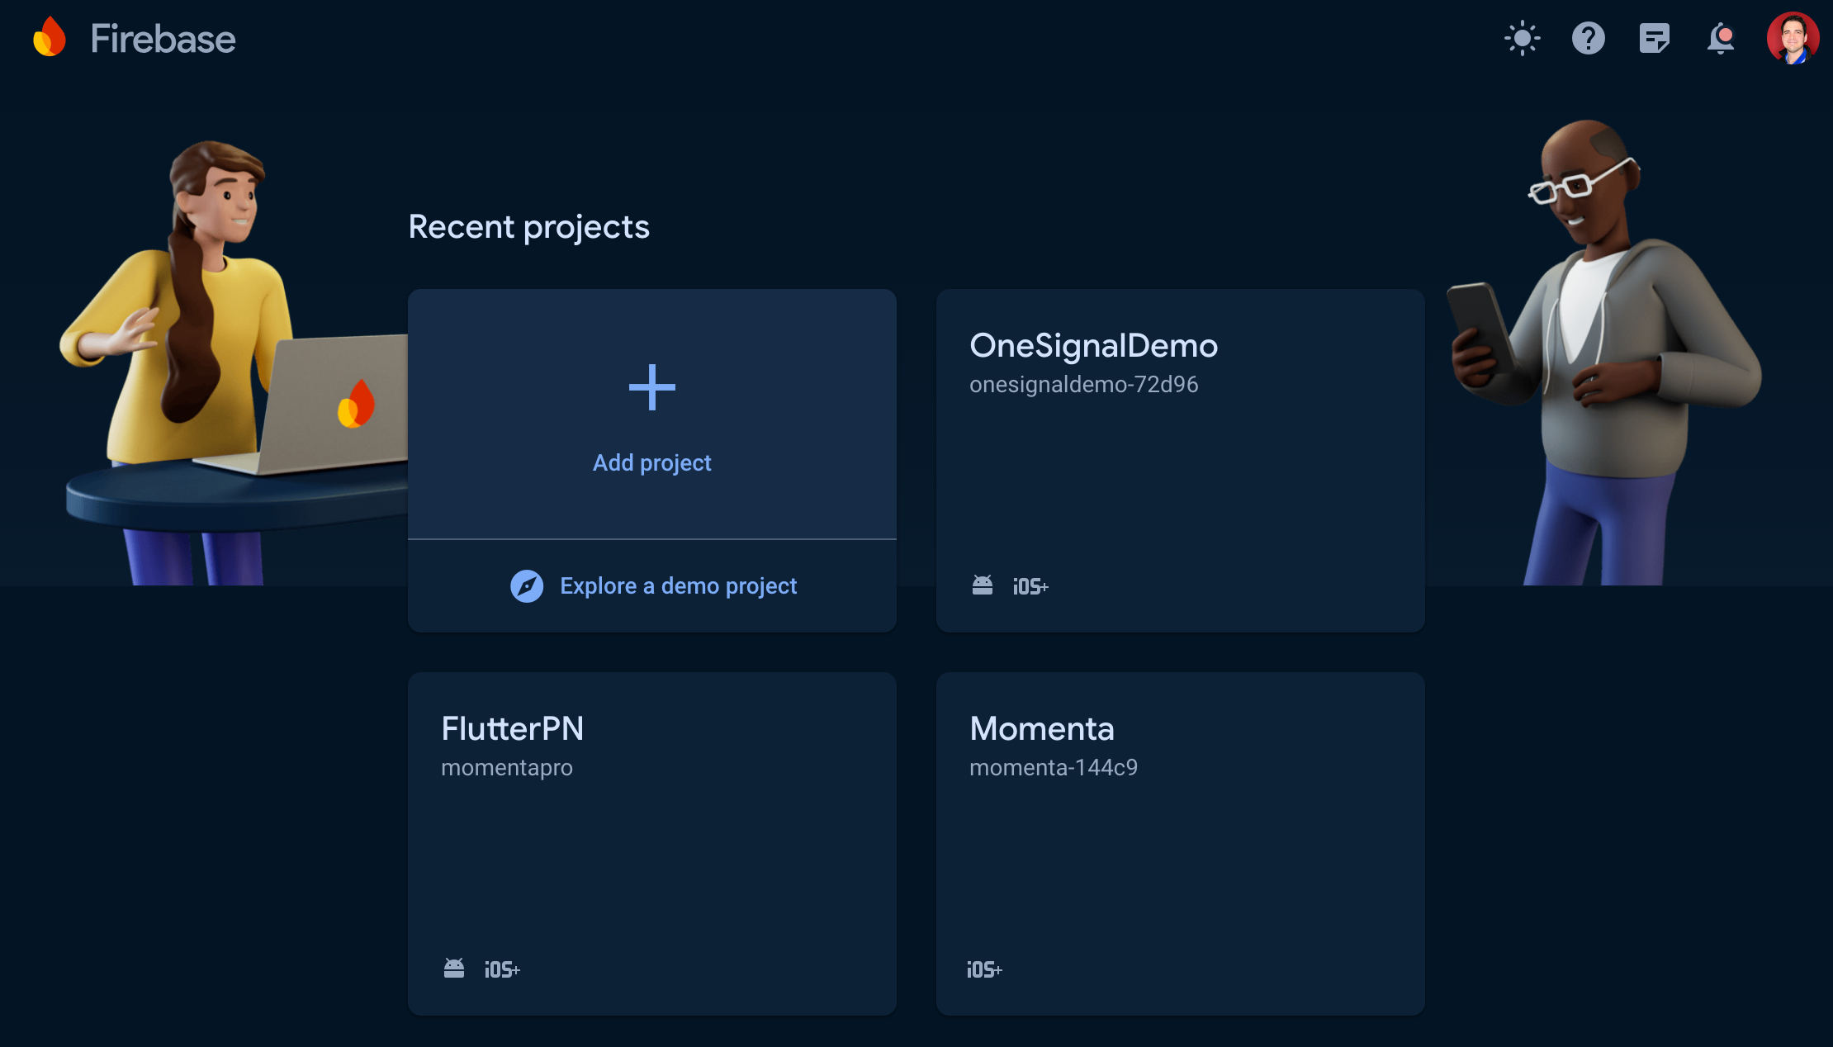The width and height of the screenshot is (1833, 1047).
Task: Open the user account avatar
Action: coord(1793,38)
